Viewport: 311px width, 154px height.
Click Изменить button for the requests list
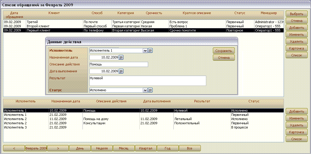point(297,35)
